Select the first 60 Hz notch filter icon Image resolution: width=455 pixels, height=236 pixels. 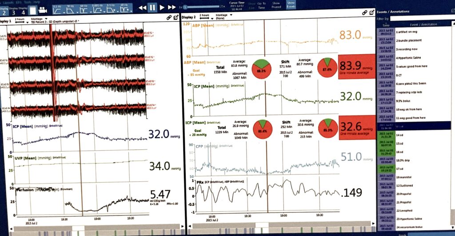point(84,9)
